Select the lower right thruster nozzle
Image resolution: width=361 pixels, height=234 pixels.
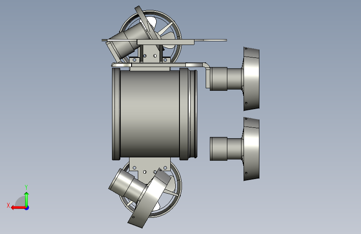[x=251, y=149]
